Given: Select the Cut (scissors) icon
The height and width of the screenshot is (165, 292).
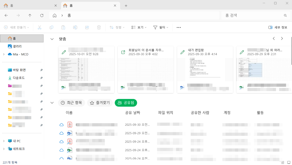Looking at the screenshot, I should (40, 27).
